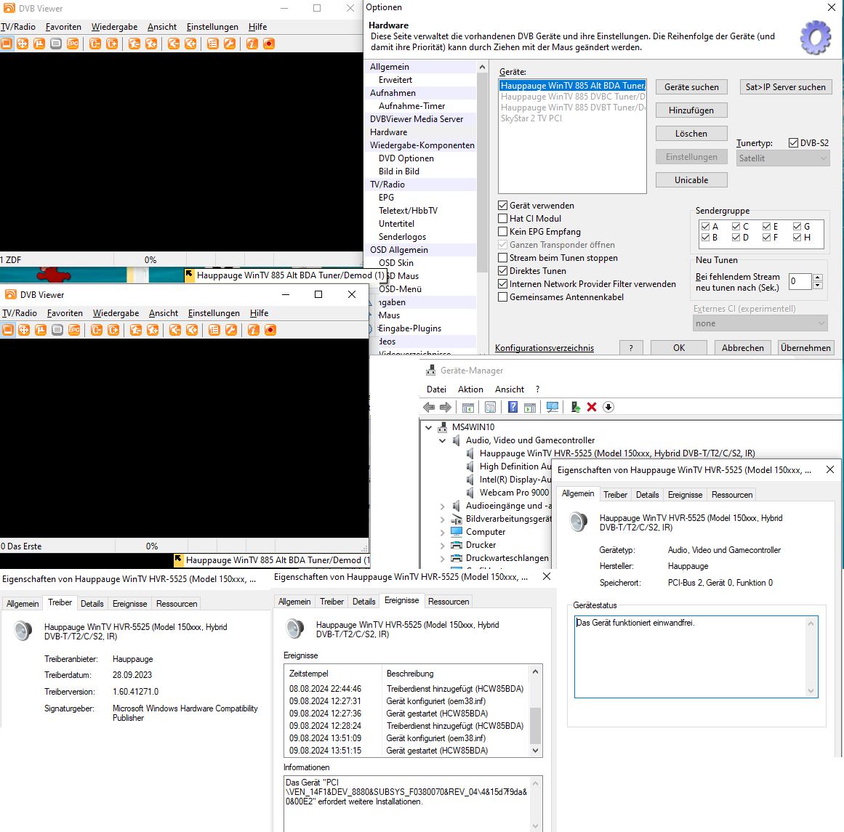Collapse 'Audio, Video und Gamecontroller' node
This screenshot has width=844, height=832.
click(443, 440)
